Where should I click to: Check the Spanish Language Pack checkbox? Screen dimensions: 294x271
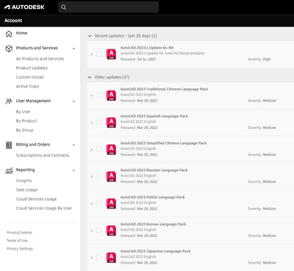click(98, 122)
